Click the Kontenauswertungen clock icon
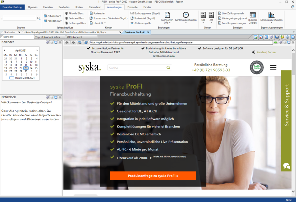Viewport: 296px width, 202px height. pyautogui.click(x=186, y=15)
